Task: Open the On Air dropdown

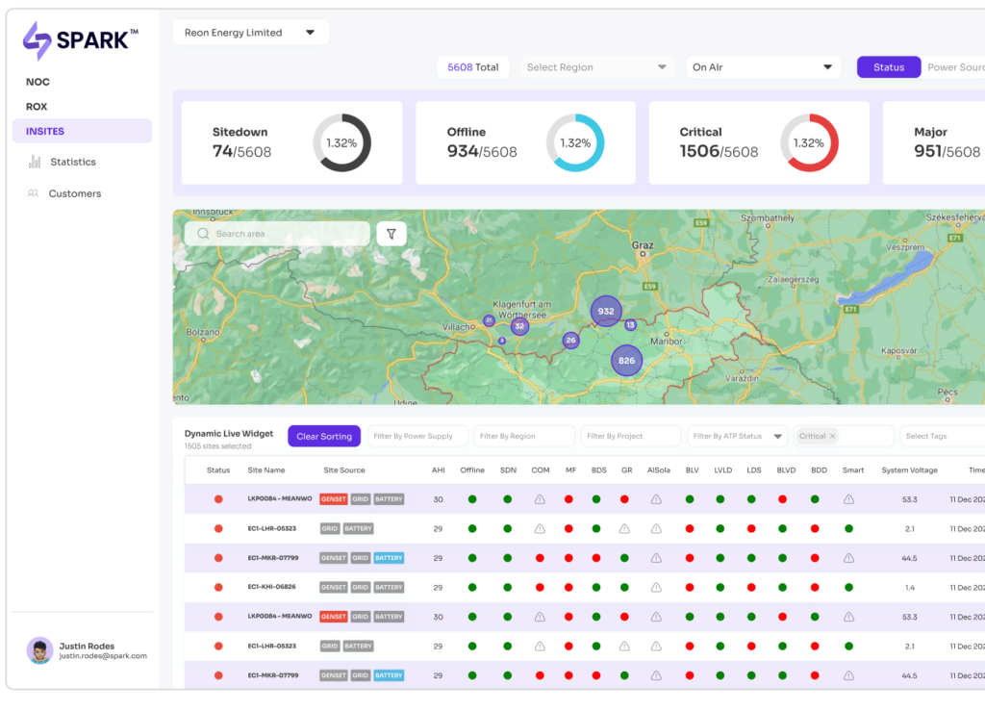Action: pos(762,67)
